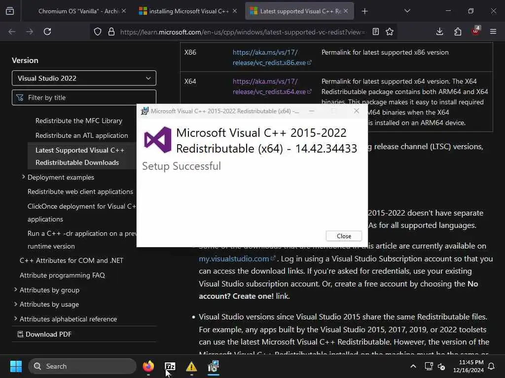The image size is (505, 378).
Task: Switch to Chromium OS Vanilla tab
Action: [x=78, y=11]
